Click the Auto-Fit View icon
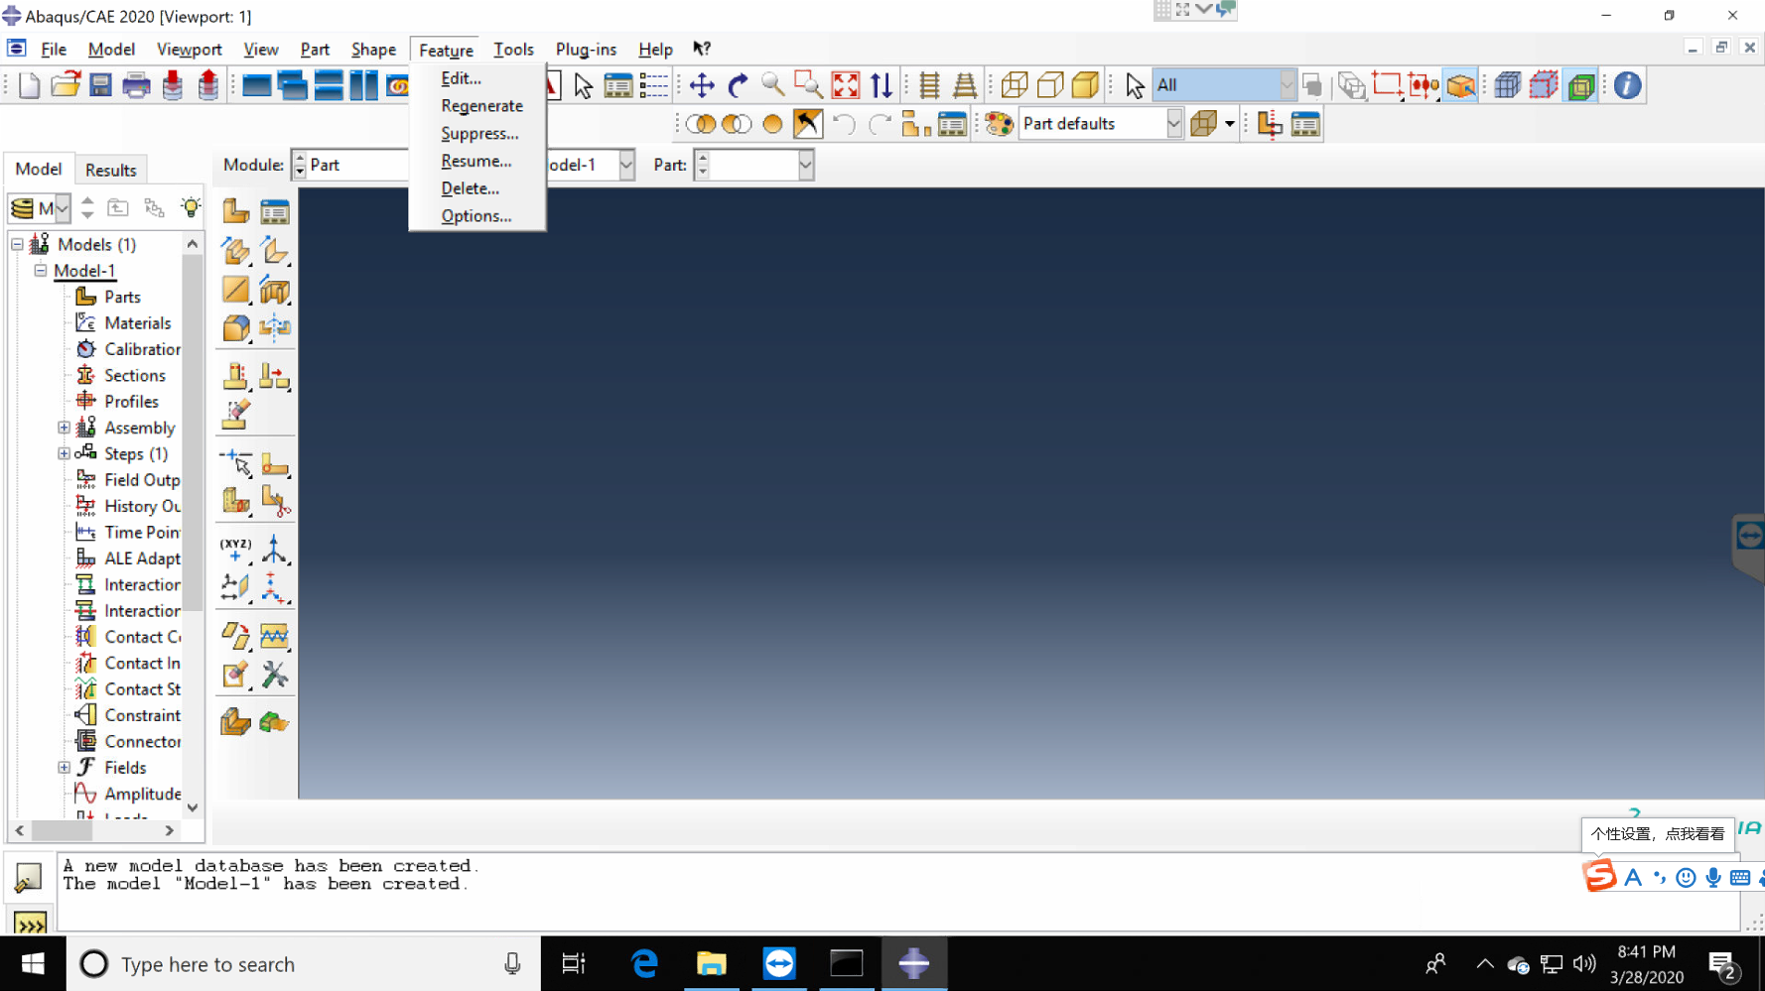Image resolution: width=1765 pixels, height=991 pixels. 845,85
